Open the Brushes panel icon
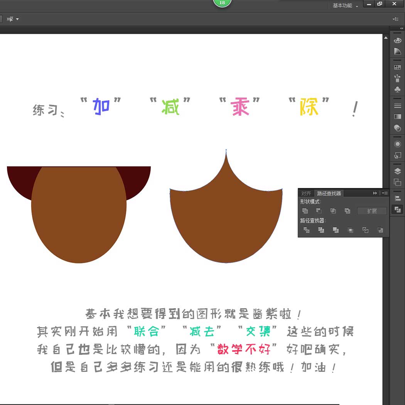The width and height of the screenshot is (405, 405). [x=398, y=78]
